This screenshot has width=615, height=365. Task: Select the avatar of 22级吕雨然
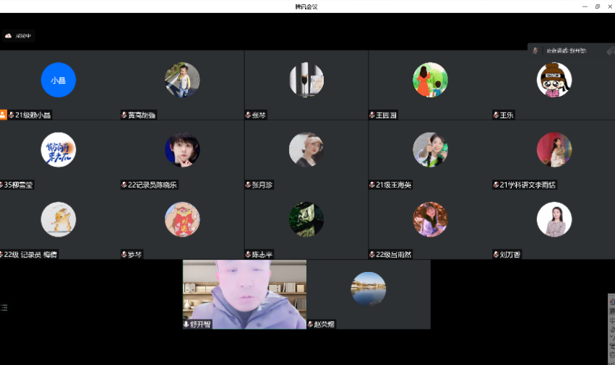pyautogui.click(x=430, y=219)
